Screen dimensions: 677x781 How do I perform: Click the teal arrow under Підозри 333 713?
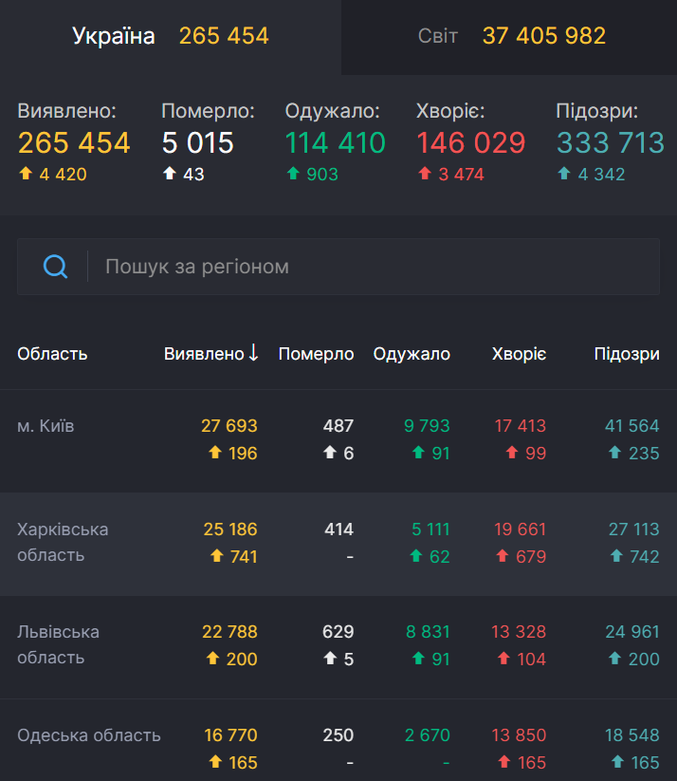pos(565,176)
